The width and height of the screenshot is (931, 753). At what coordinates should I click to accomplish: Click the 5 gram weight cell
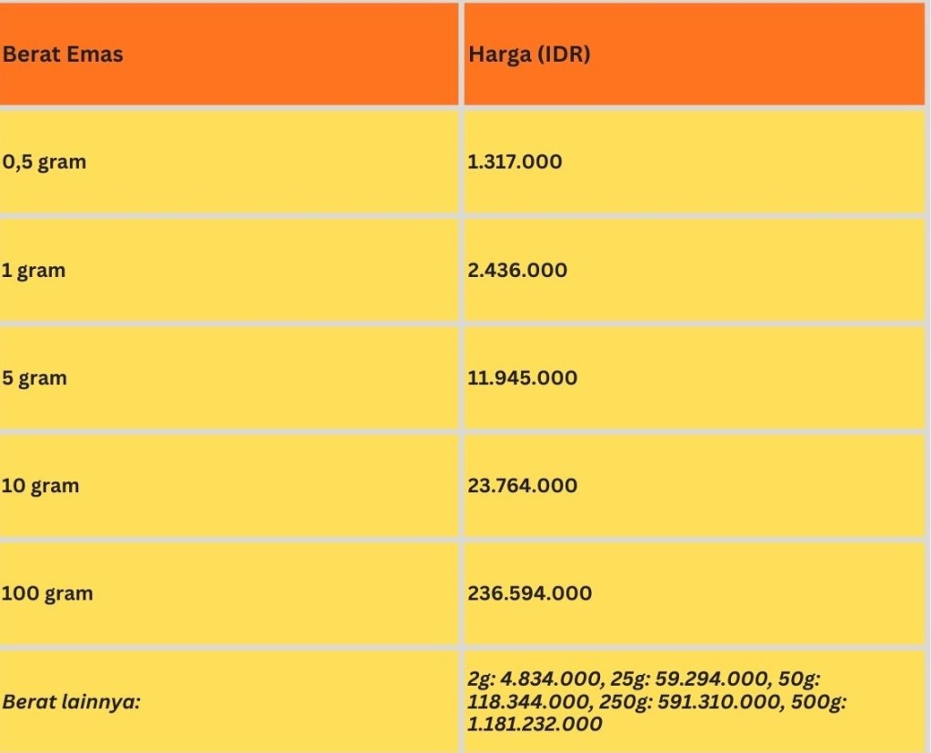pos(35,378)
